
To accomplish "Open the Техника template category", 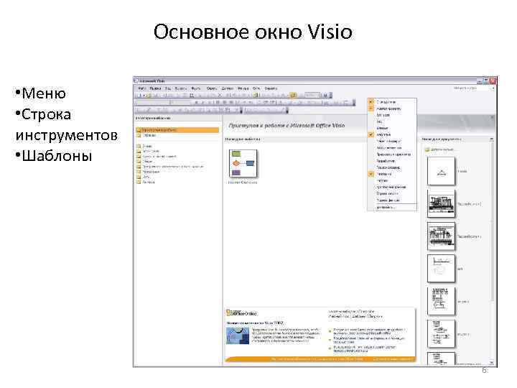I will [x=146, y=182].
